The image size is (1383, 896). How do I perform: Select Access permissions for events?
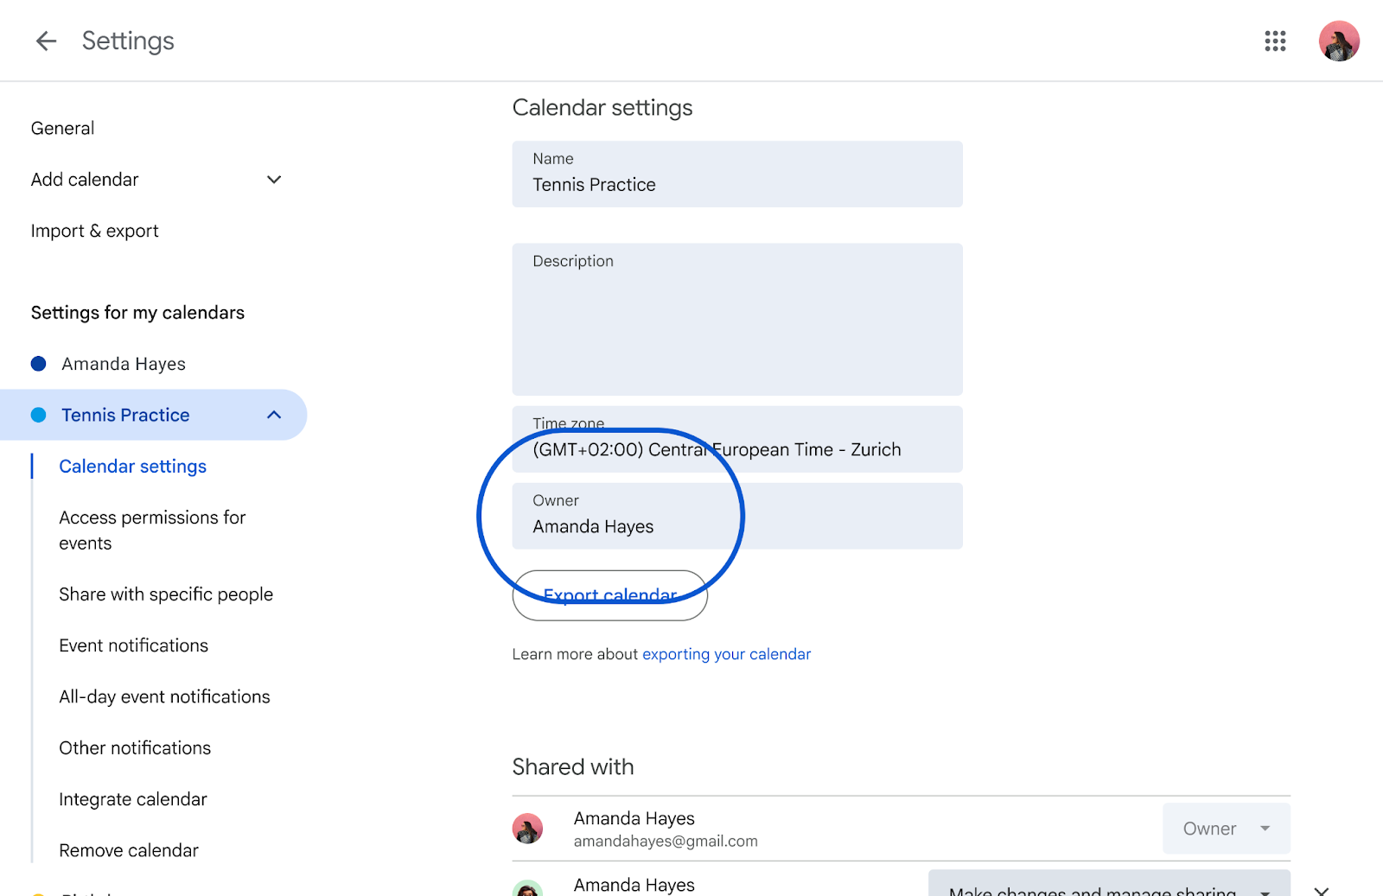(x=152, y=530)
